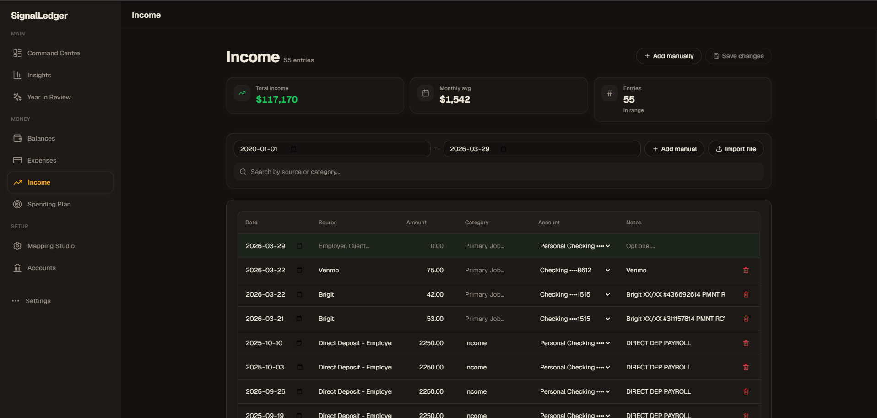Focus the search by source or category box

498,172
